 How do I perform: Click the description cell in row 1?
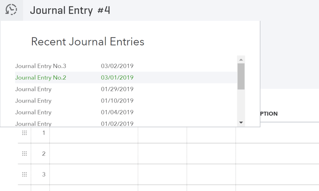[x=277, y=133]
